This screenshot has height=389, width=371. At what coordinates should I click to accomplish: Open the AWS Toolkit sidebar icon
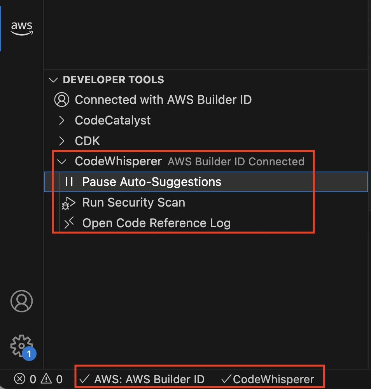tap(21, 27)
